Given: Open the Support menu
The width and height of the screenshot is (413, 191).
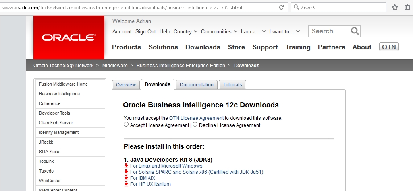Looking at the screenshot, I should (265, 47).
